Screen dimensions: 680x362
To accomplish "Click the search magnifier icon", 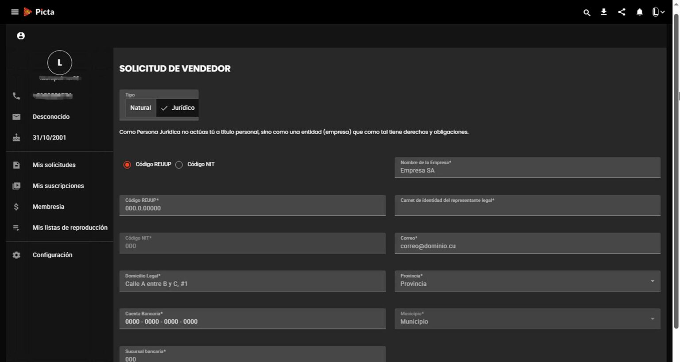I will tap(587, 12).
